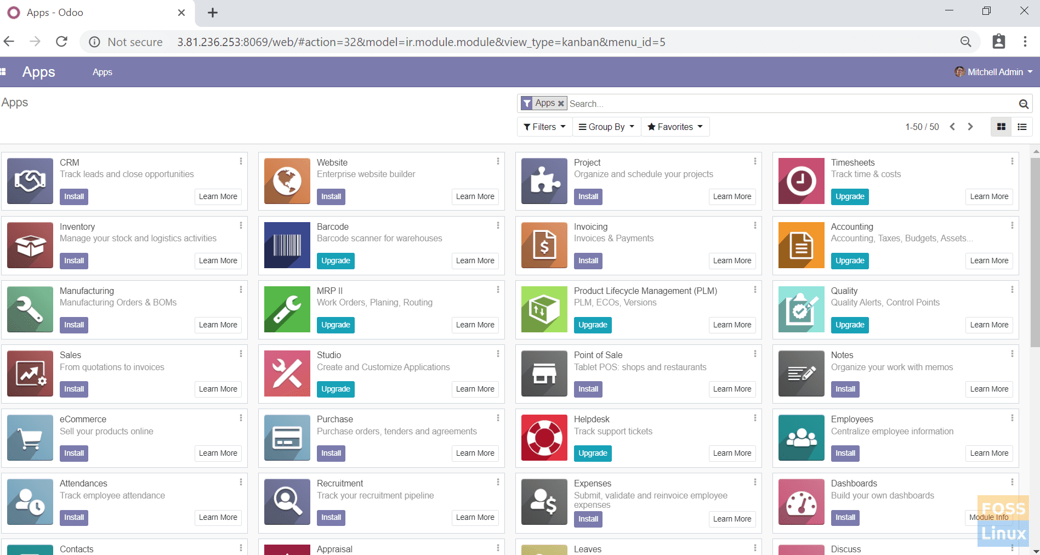Expand the Favorites dropdown

[675, 127]
